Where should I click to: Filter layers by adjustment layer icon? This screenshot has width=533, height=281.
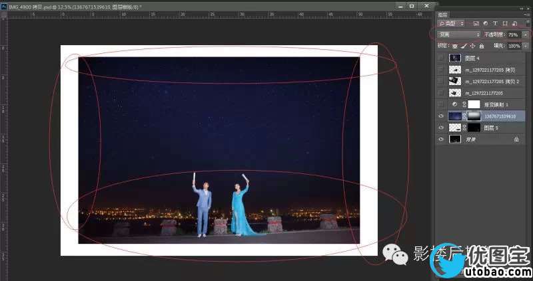point(486,23)
